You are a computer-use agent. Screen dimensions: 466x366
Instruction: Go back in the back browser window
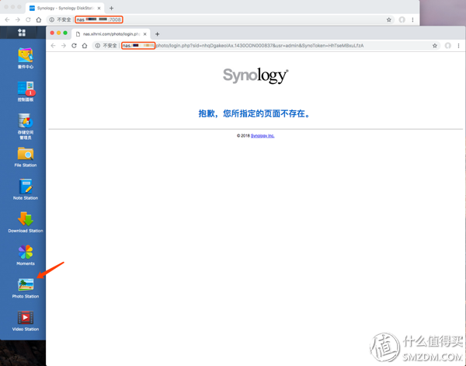(7, 19)
